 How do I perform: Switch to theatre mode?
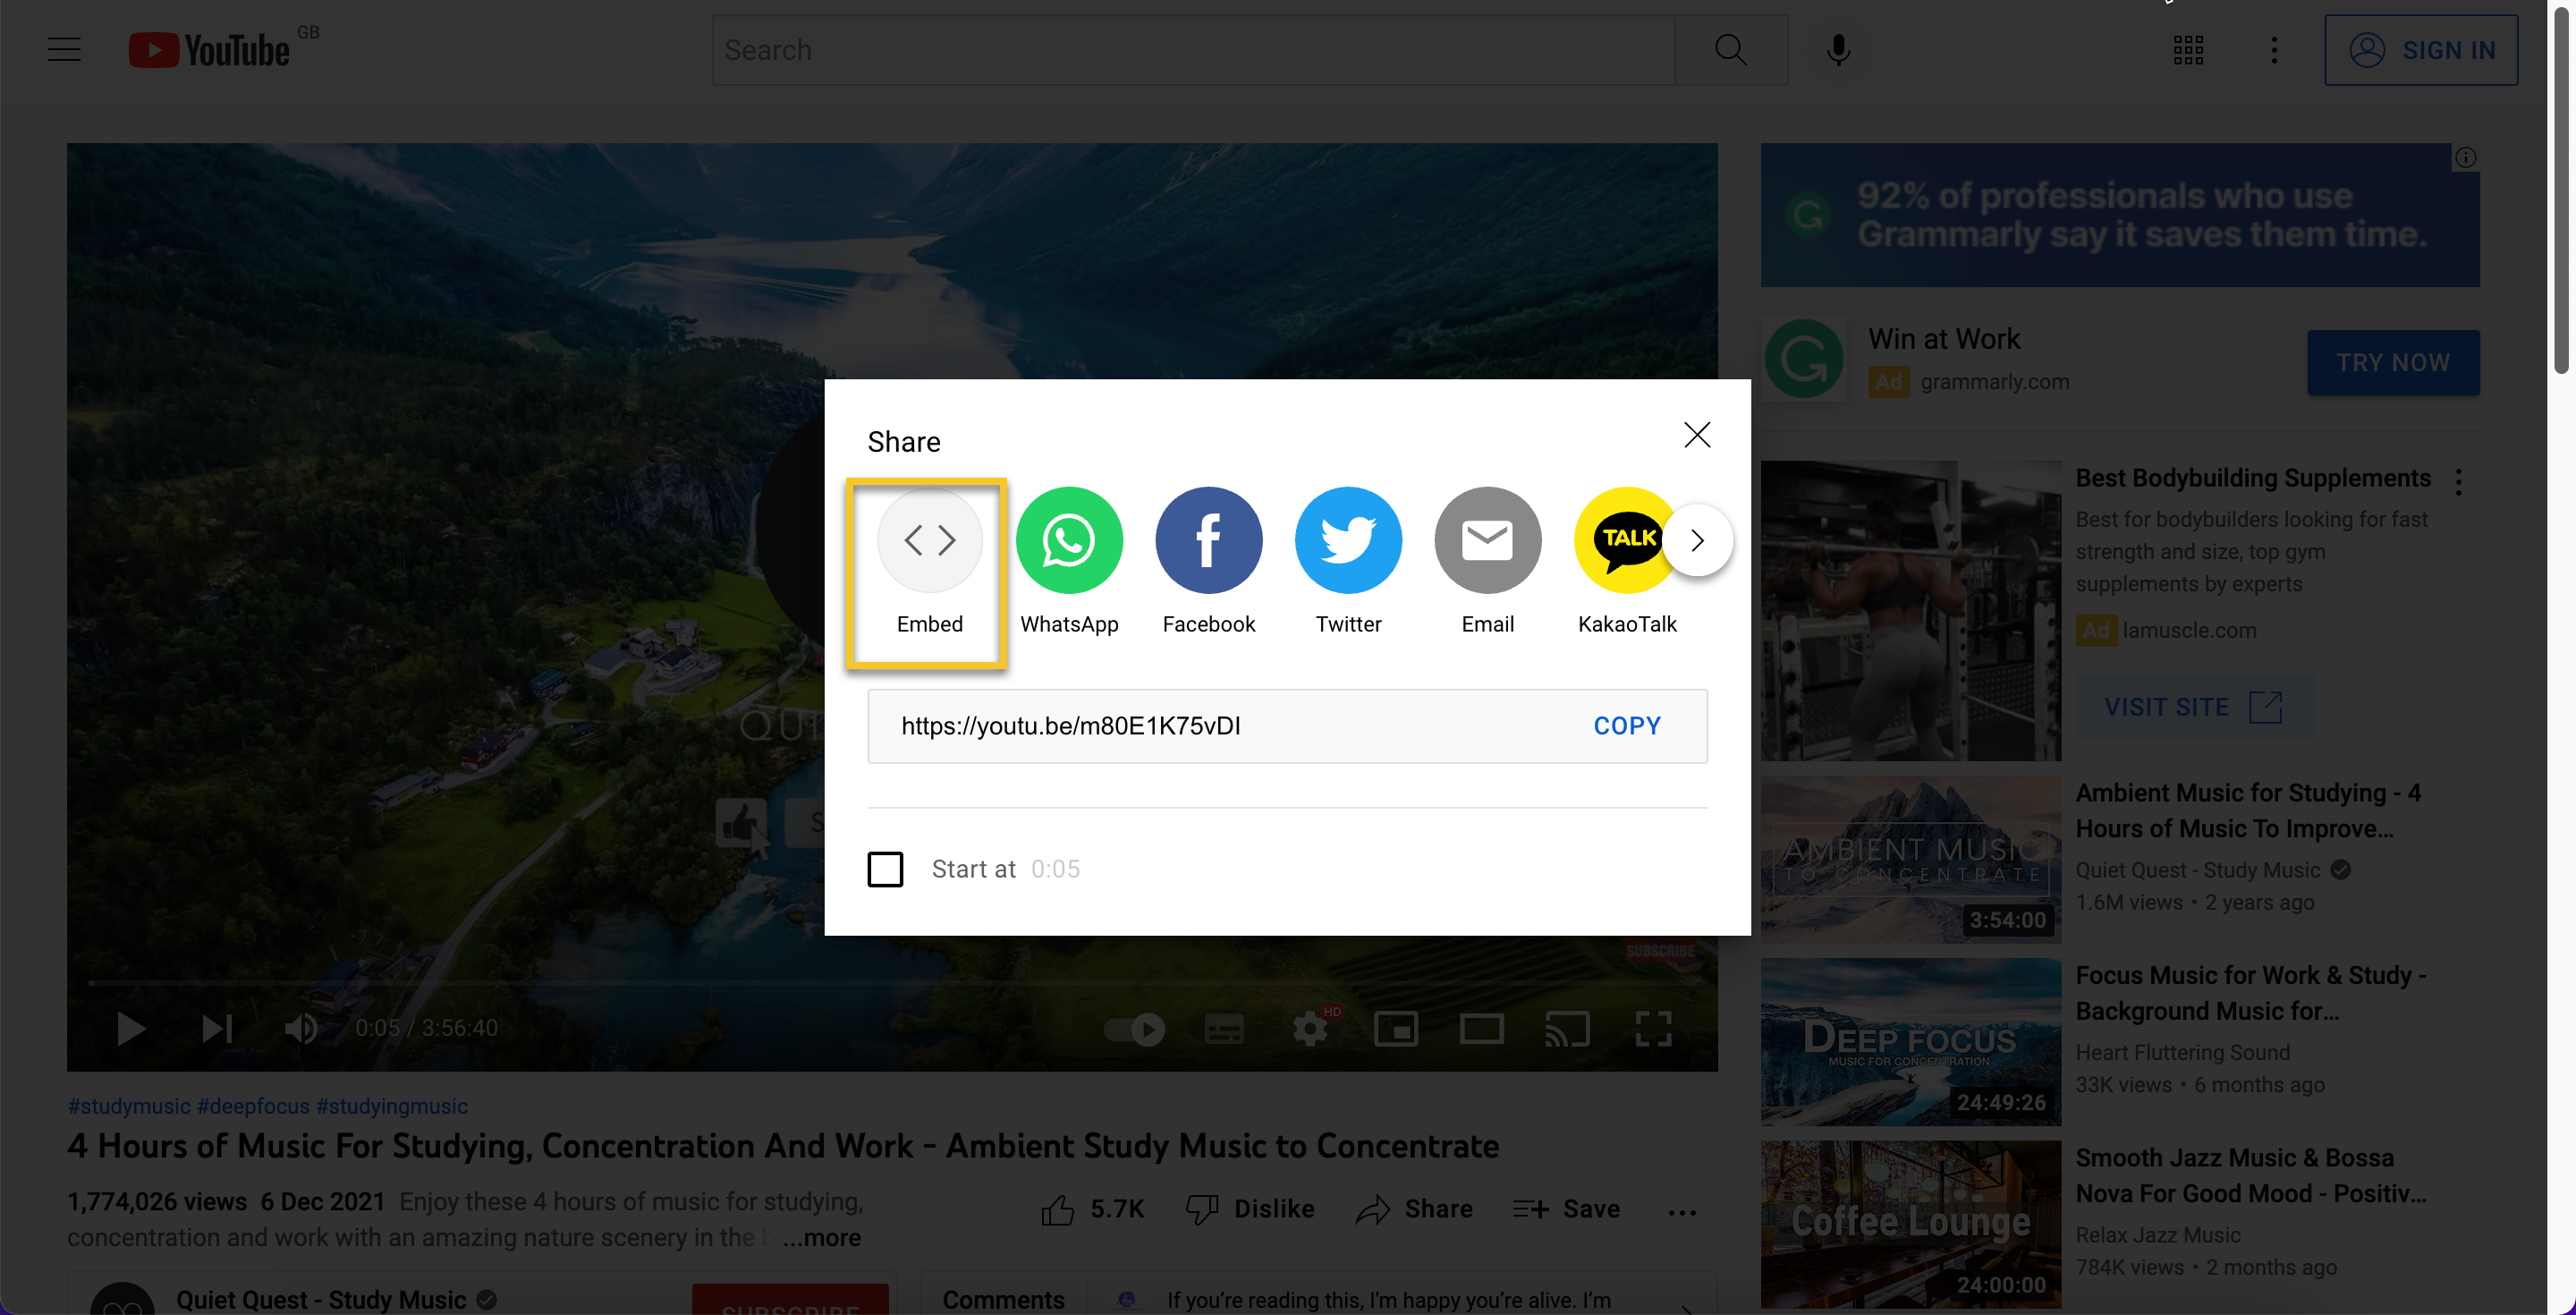1481,1029
